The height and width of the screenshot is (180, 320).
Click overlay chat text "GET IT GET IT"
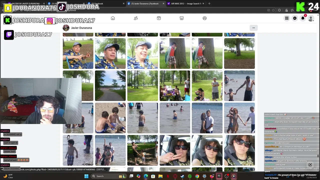(x=11, y=143)
